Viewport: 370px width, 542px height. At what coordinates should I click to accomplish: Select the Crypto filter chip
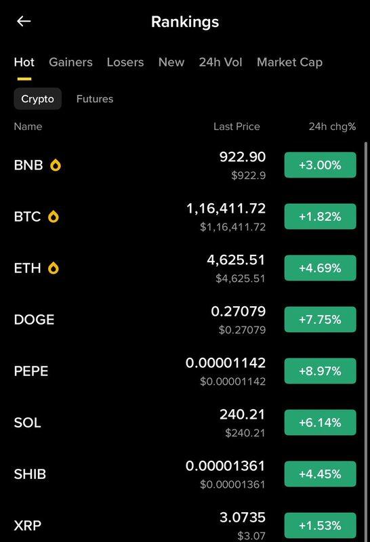pyautogui.click(x=38, y=99)
